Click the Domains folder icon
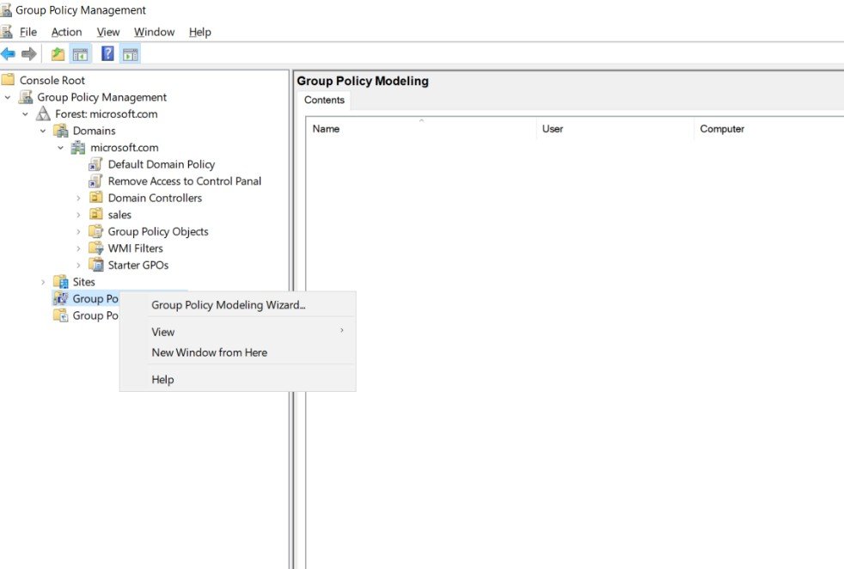Viewport: 844px width, 569px height. pyautogui.click(x=61, y=131)
